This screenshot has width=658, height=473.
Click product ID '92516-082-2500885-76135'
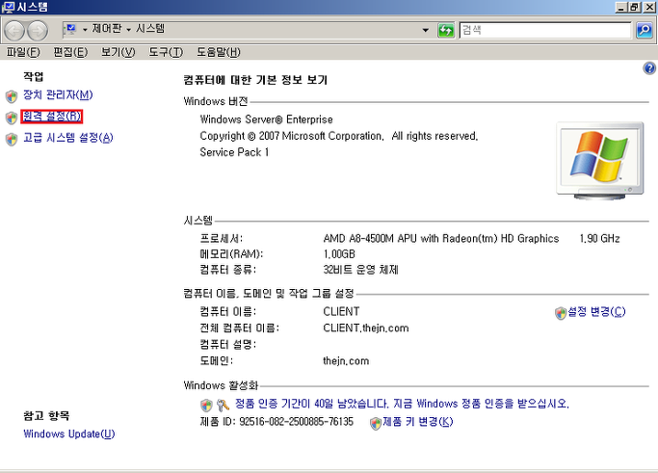(297, 421)
